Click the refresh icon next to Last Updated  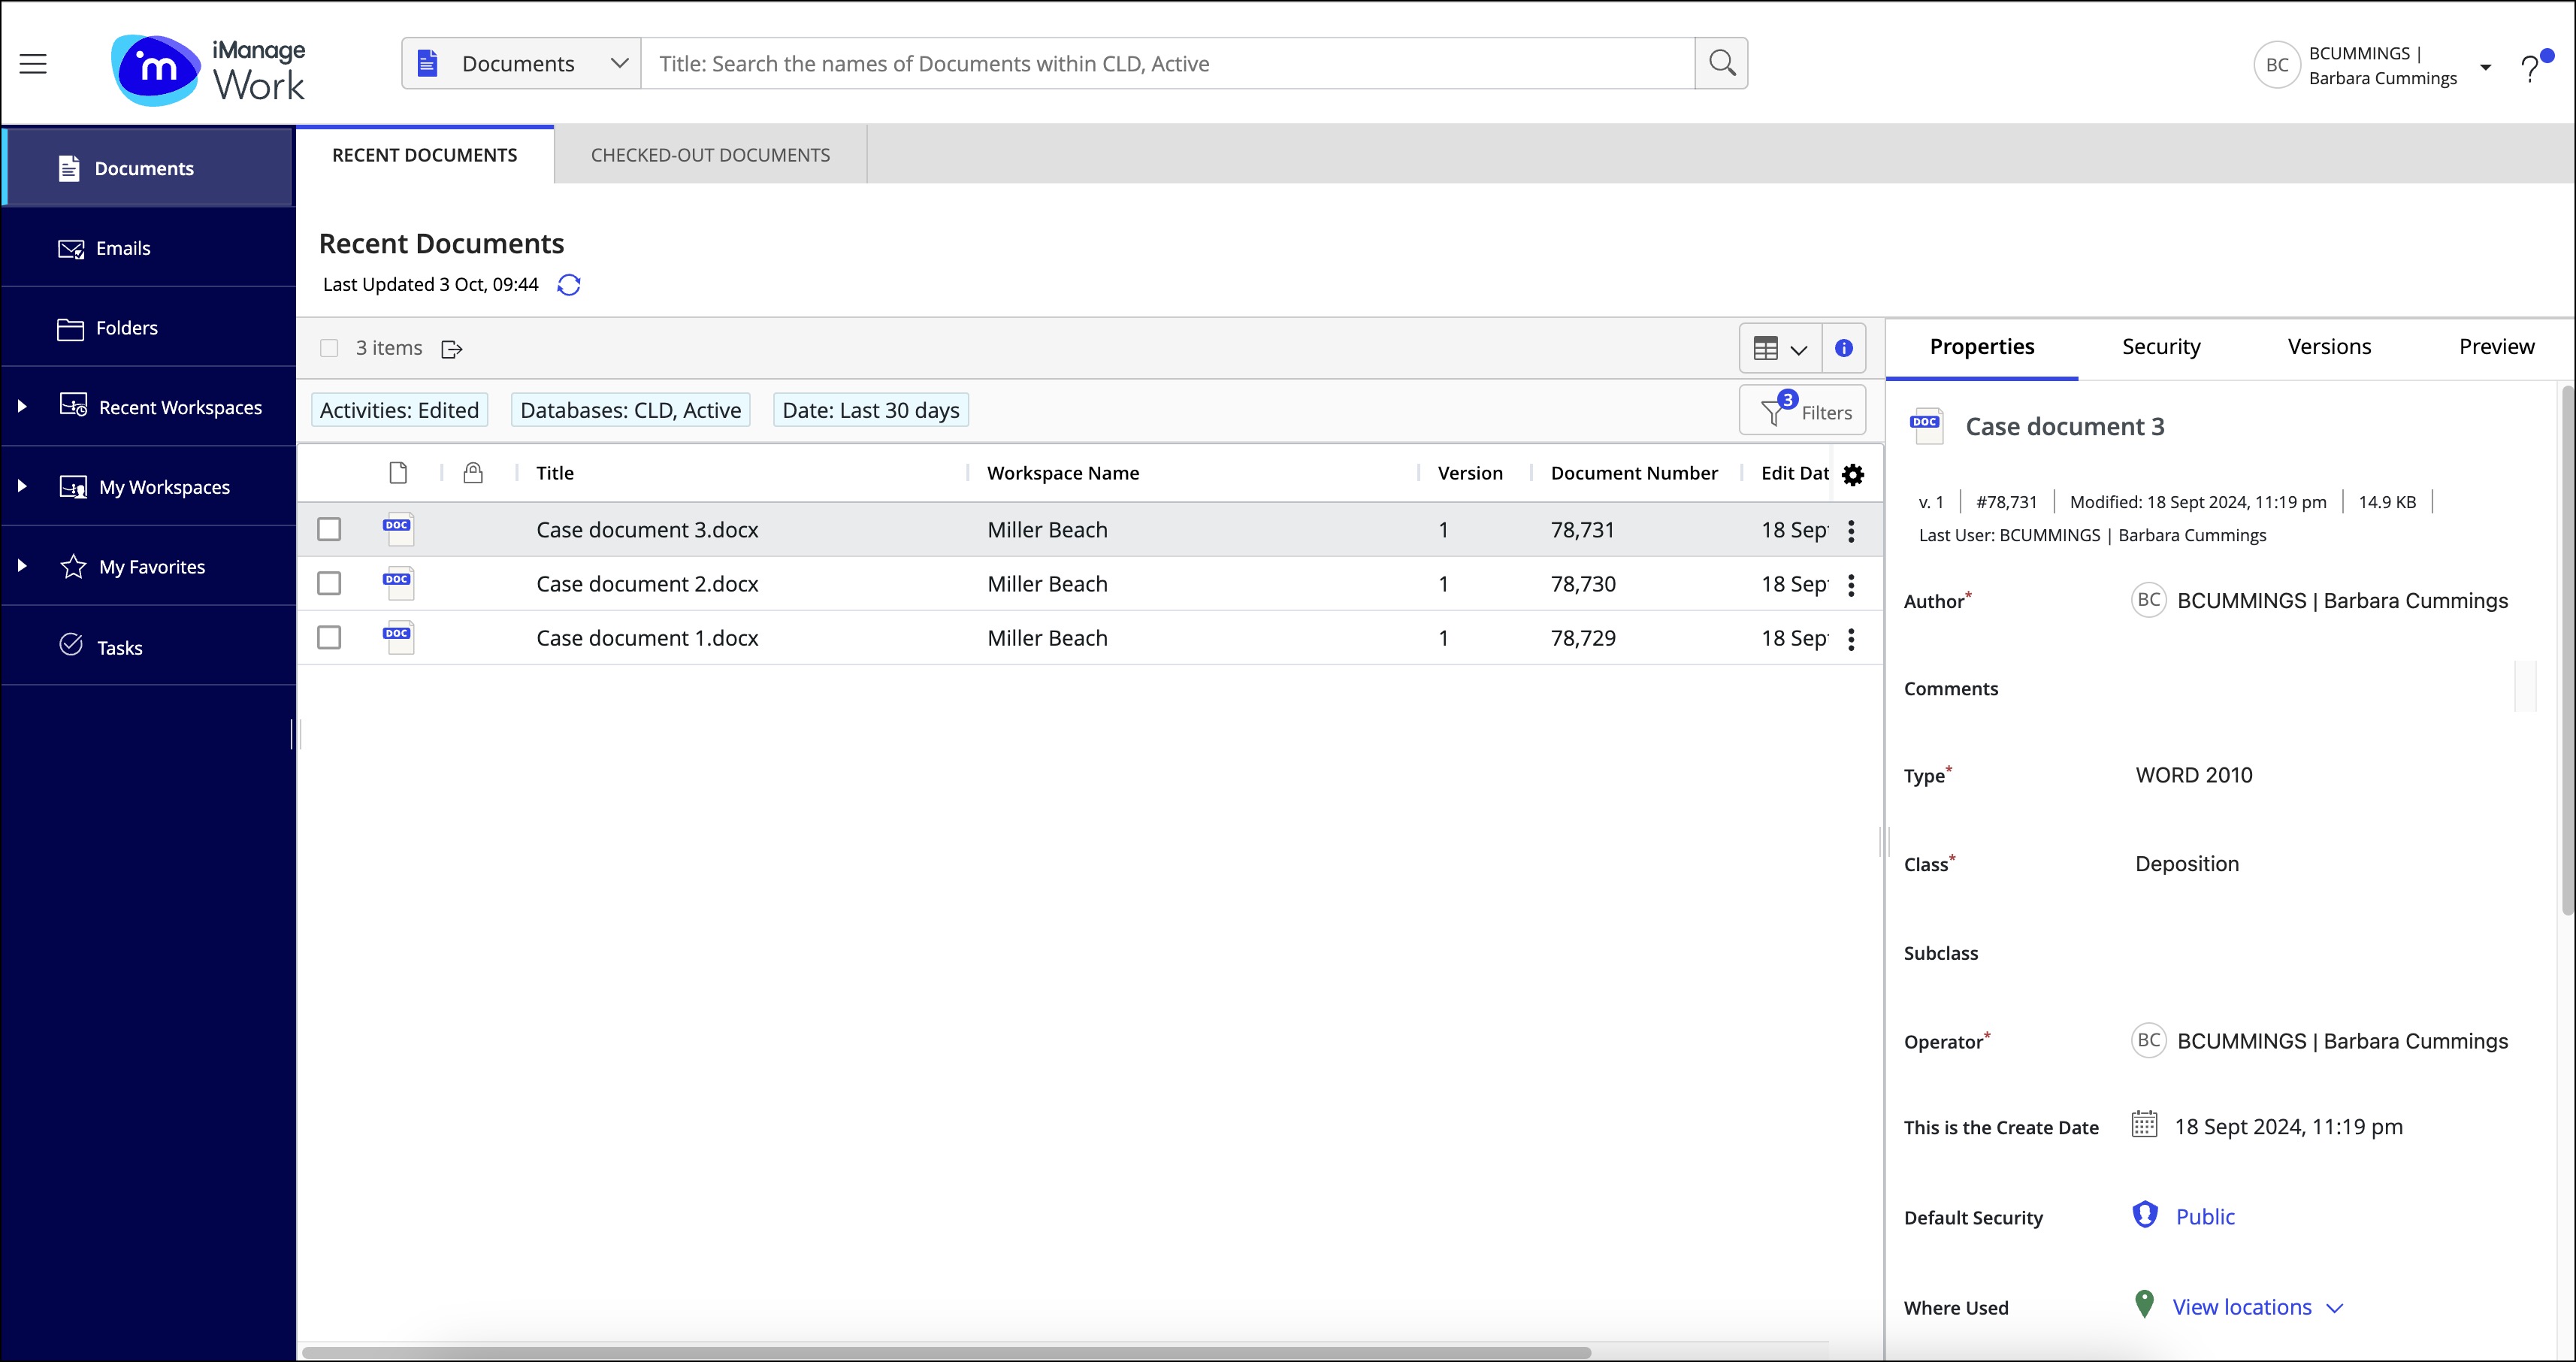[569, 285]
